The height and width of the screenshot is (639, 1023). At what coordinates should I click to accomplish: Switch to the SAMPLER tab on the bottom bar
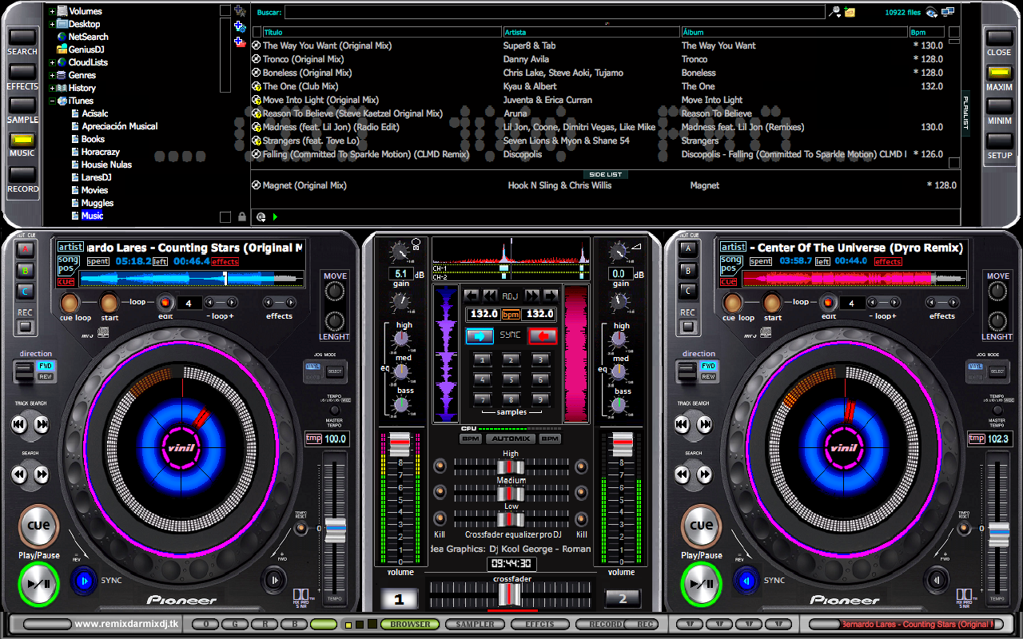(x=475, y=624)
